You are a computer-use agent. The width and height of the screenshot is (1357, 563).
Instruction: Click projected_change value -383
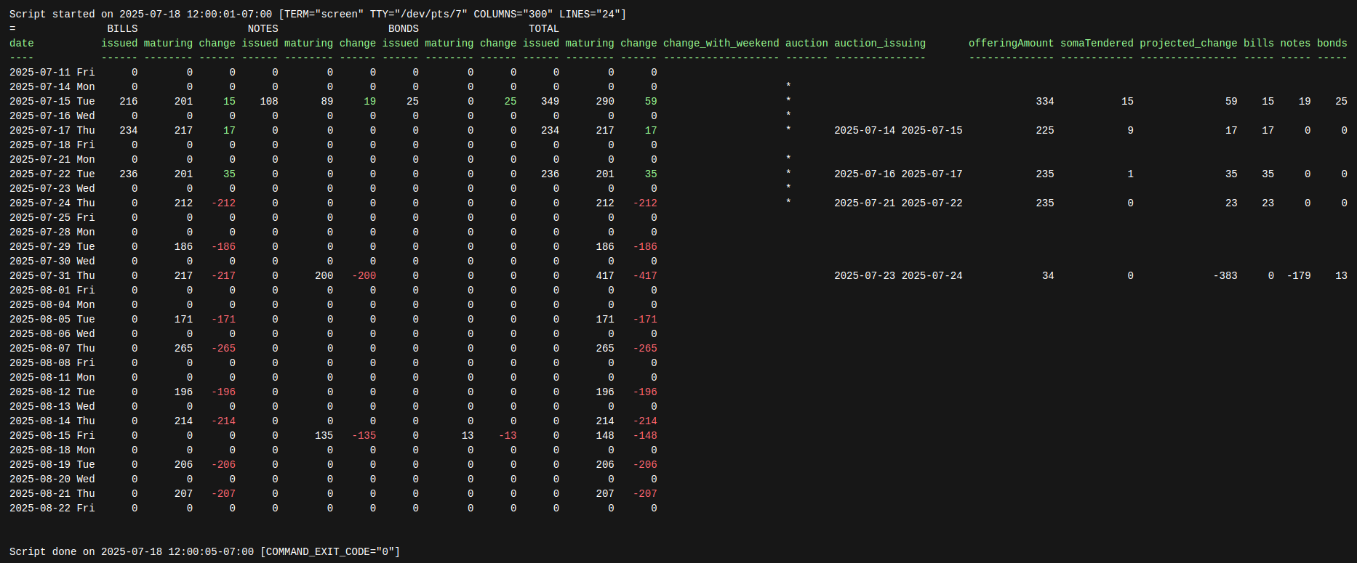pos(1225,276)
